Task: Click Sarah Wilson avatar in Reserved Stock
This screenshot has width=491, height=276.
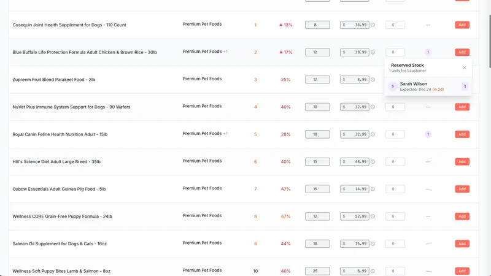Action: point(393,86)
